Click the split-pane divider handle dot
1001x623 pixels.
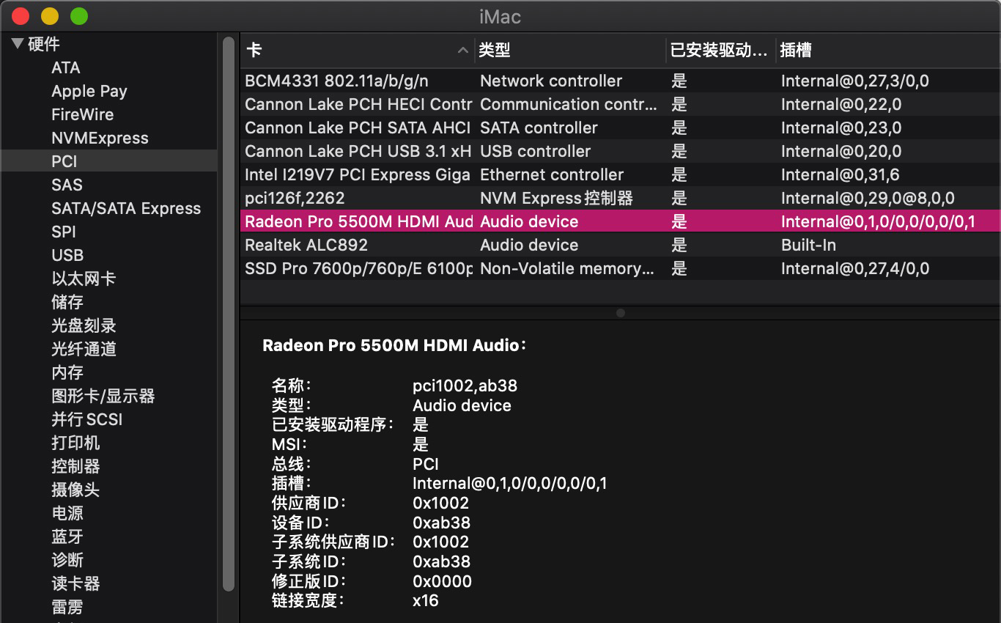621,313
